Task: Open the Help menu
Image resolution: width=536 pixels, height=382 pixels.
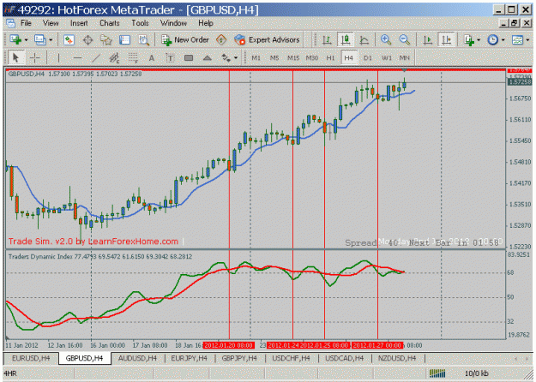Action: [206, 23]
